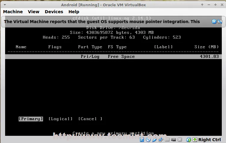The image size is (226, 143).
Task: Click the video capture status icon
Action: (x=173, y=140)
